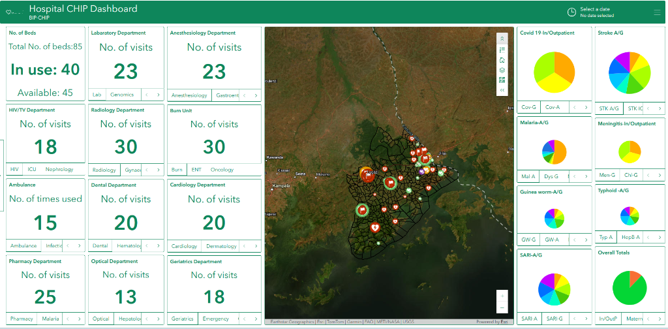Switch to the Genomics tab
Screen dimensions: 668x329
click(122, 95)
